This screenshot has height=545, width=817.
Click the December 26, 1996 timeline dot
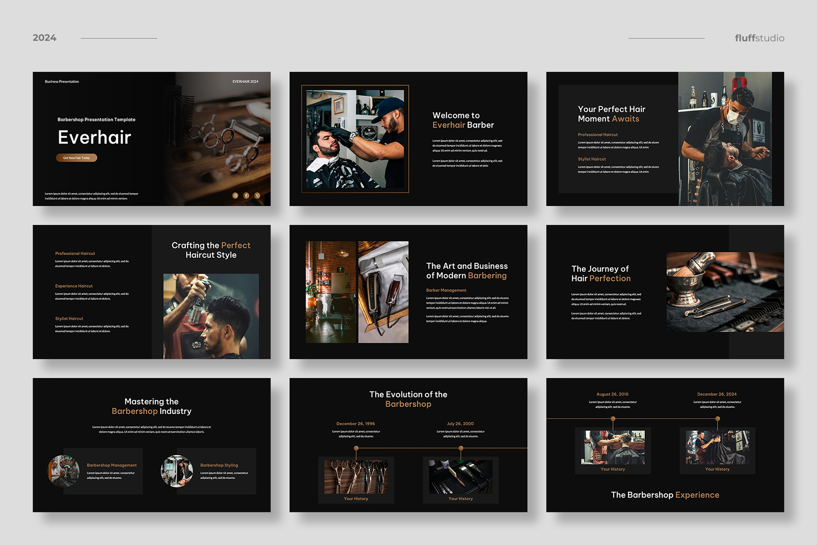pyautogui.click(x=356, y=448)
